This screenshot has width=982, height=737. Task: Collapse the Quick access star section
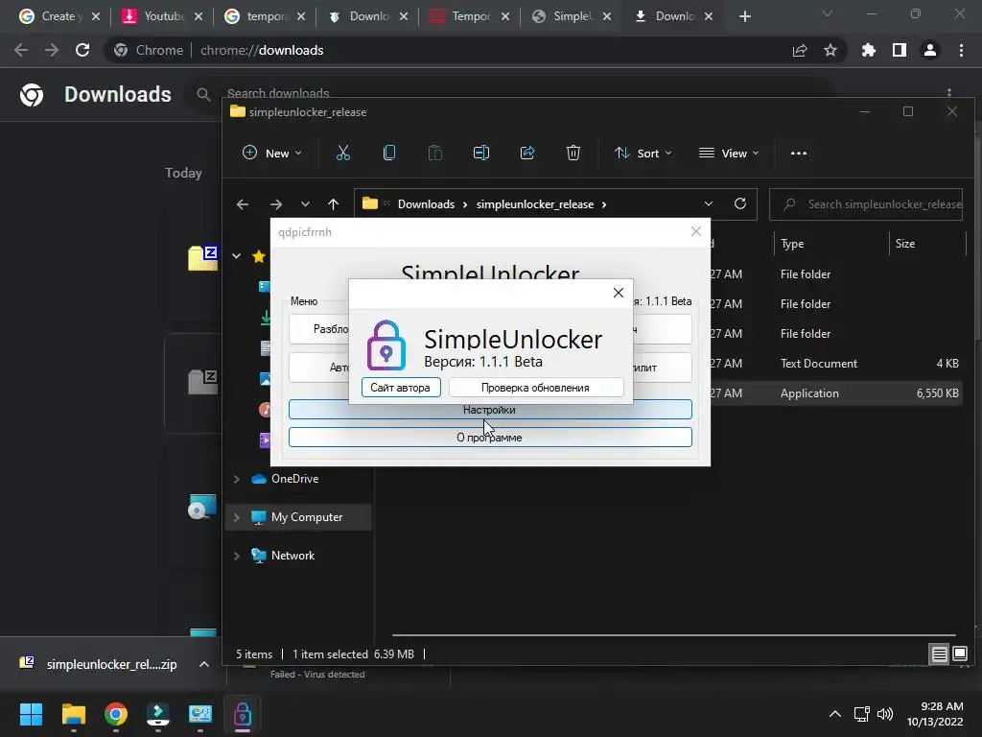coord(237,255)
